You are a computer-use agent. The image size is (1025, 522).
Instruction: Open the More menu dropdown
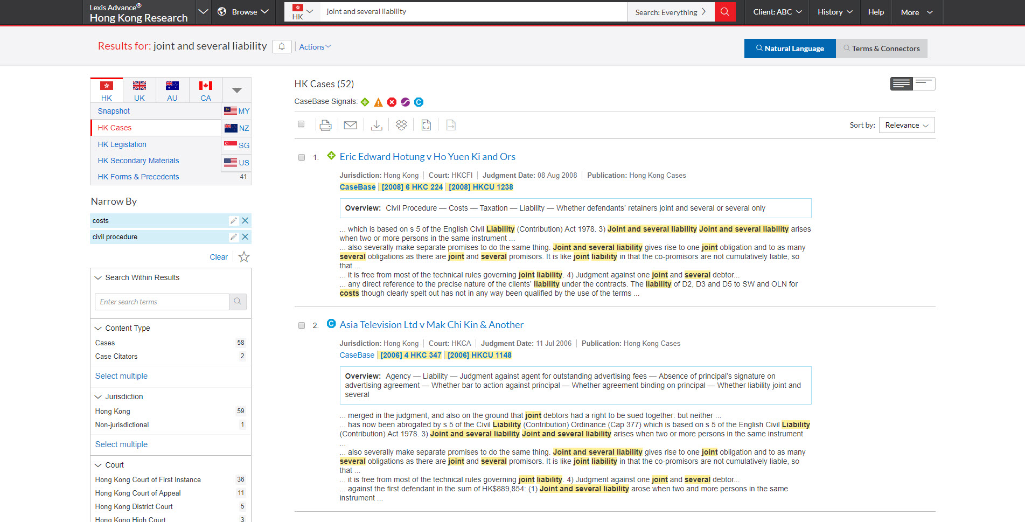tap(917, 12)
